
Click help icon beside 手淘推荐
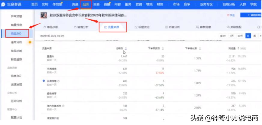pyautogui.click(x=59, y=81)
